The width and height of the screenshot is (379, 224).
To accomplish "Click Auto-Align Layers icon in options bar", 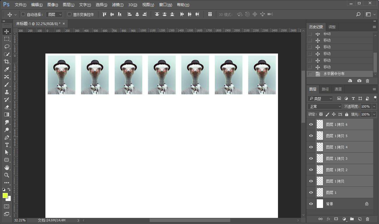I will (210, 14).
